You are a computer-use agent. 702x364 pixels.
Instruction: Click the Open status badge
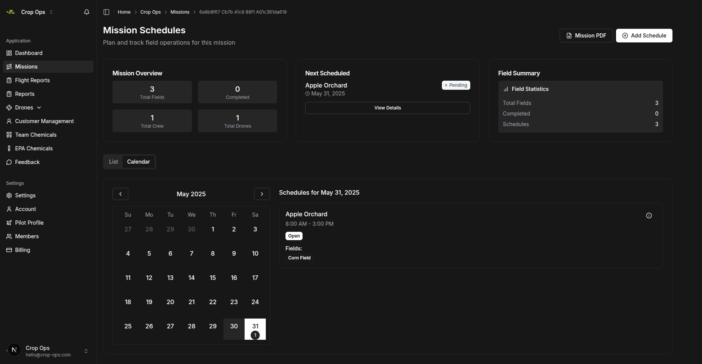point(294,236)
